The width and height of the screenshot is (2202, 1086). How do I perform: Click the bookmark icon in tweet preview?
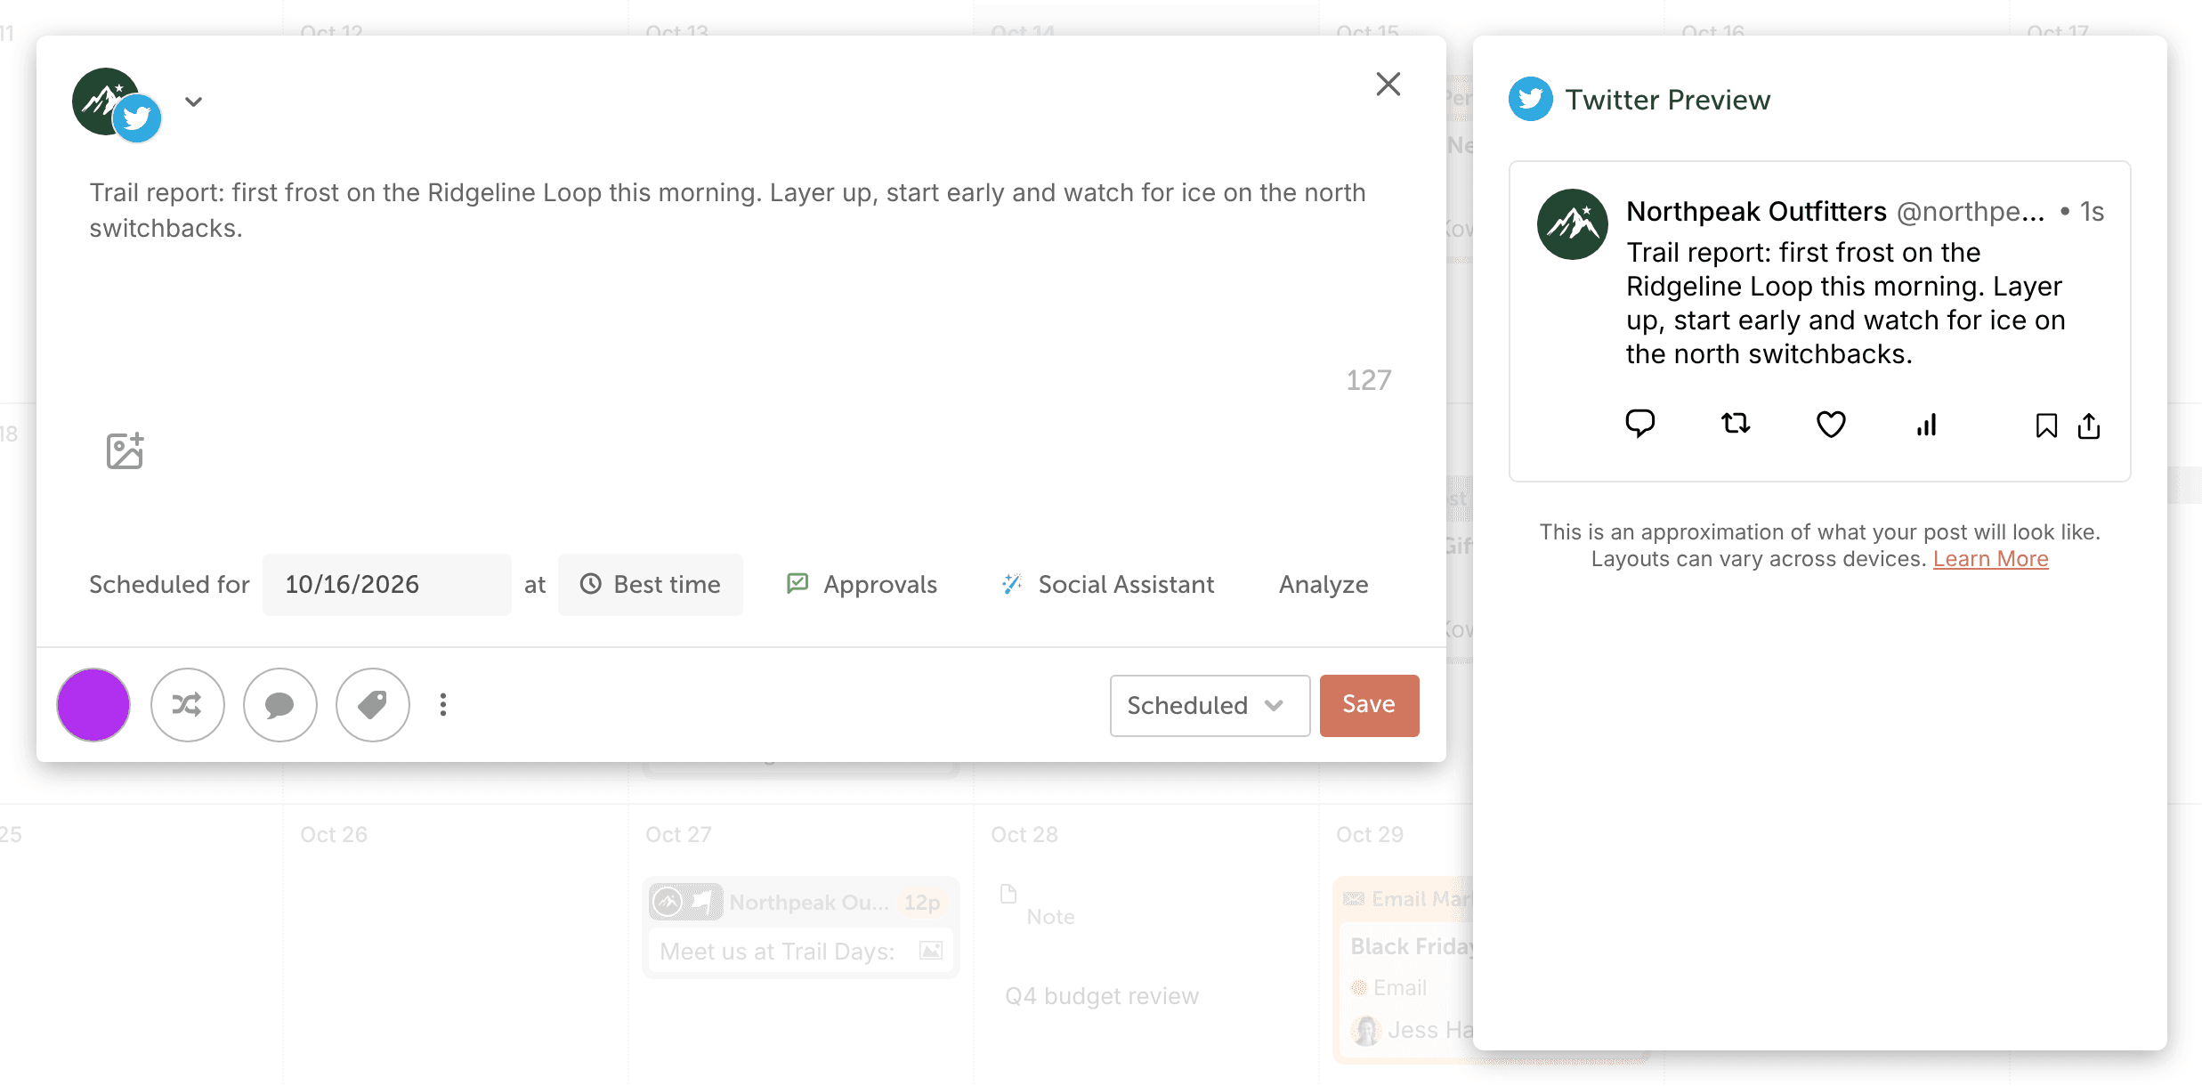[x=2046, y=425]
